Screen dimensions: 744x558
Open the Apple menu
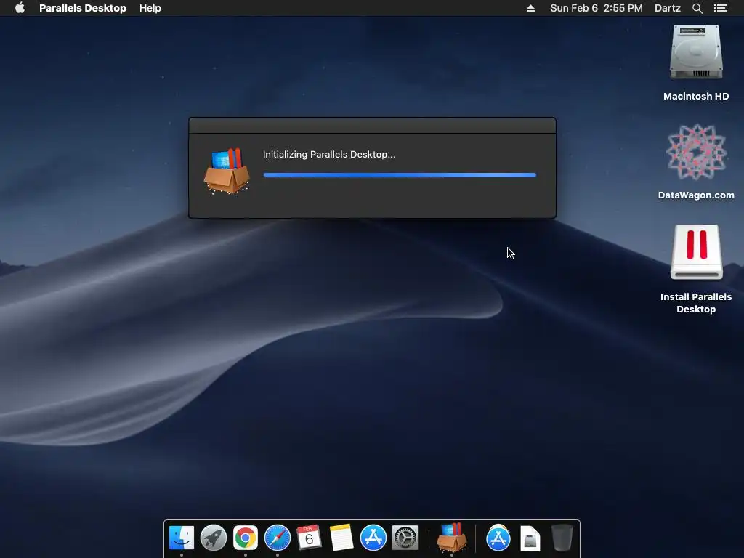click(20, 8)
